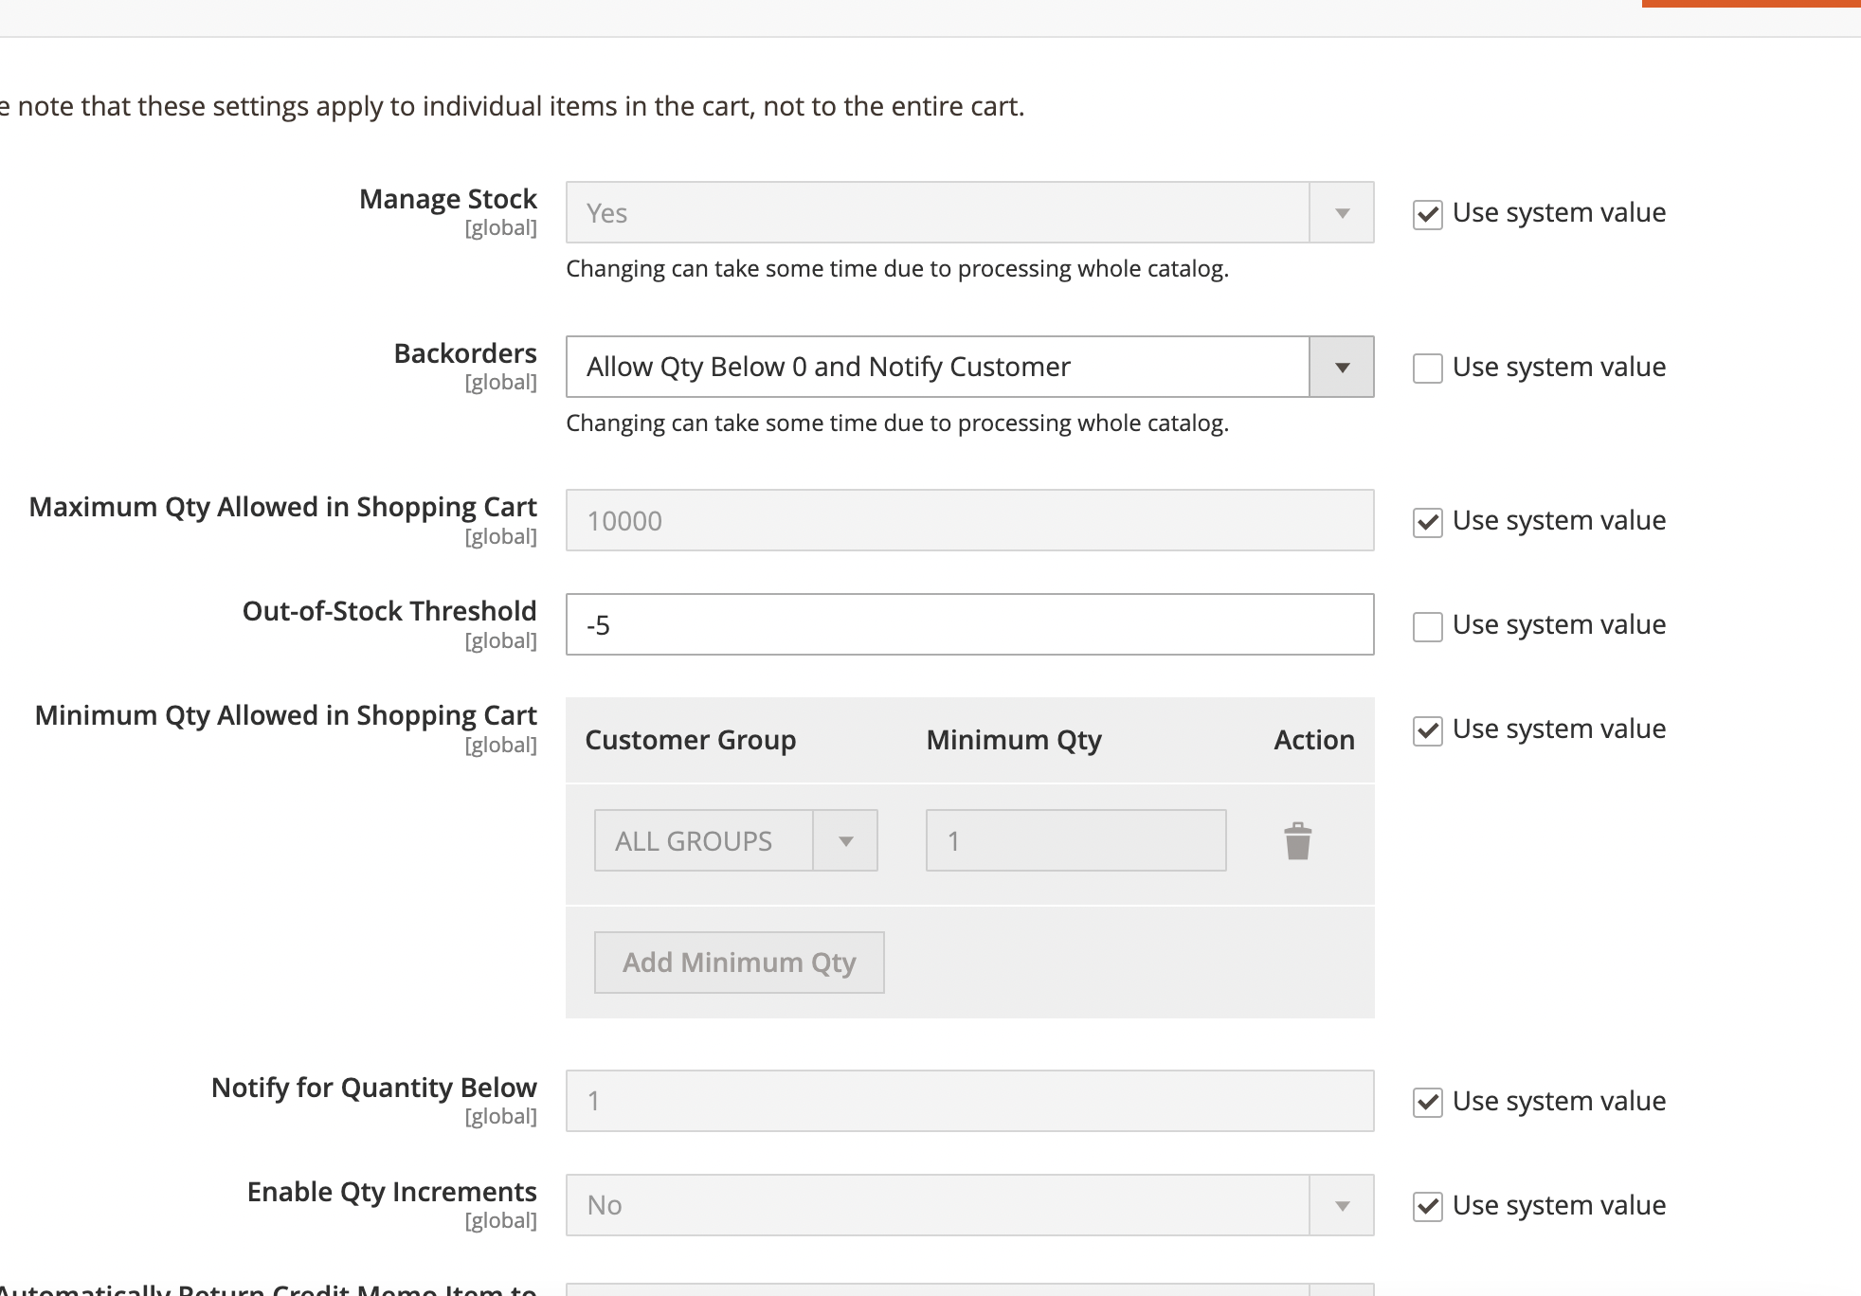Click the trash icon to remove ALL GROUPS row

(x=1297, y=839)
